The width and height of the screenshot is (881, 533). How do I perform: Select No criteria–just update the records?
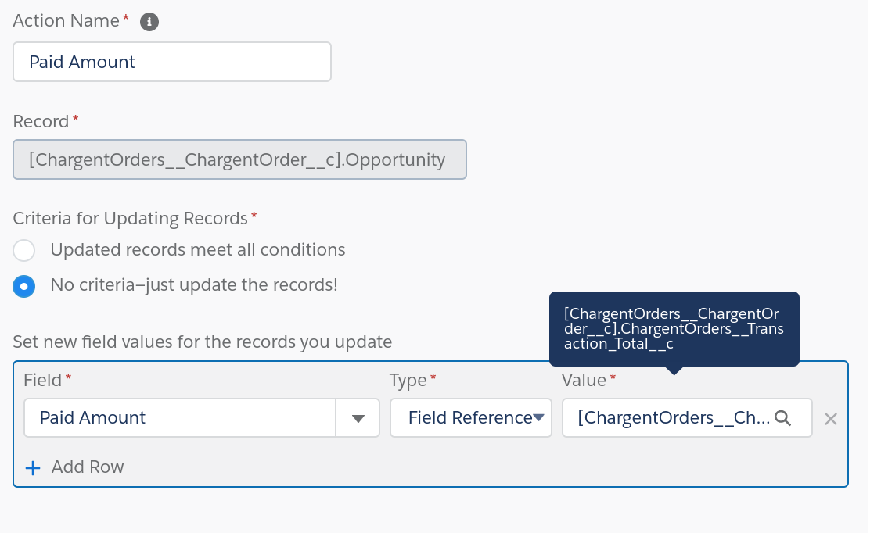pyautogui.click(x=23, y=286)
